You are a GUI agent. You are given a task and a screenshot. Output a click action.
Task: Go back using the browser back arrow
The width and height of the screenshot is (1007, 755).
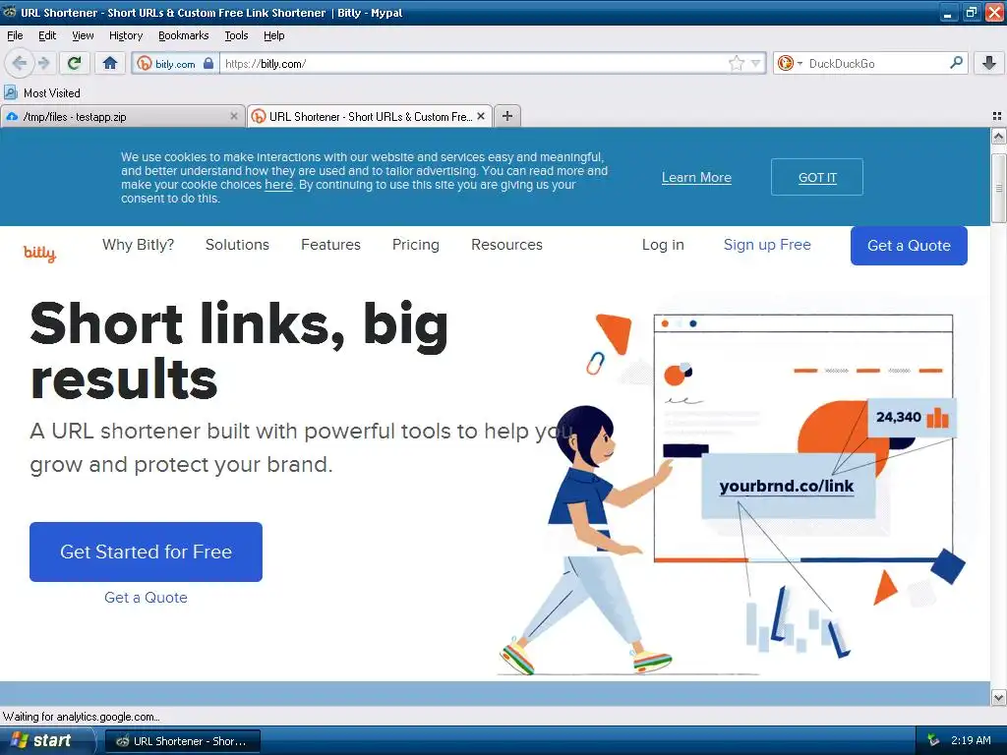pos(20,63)
